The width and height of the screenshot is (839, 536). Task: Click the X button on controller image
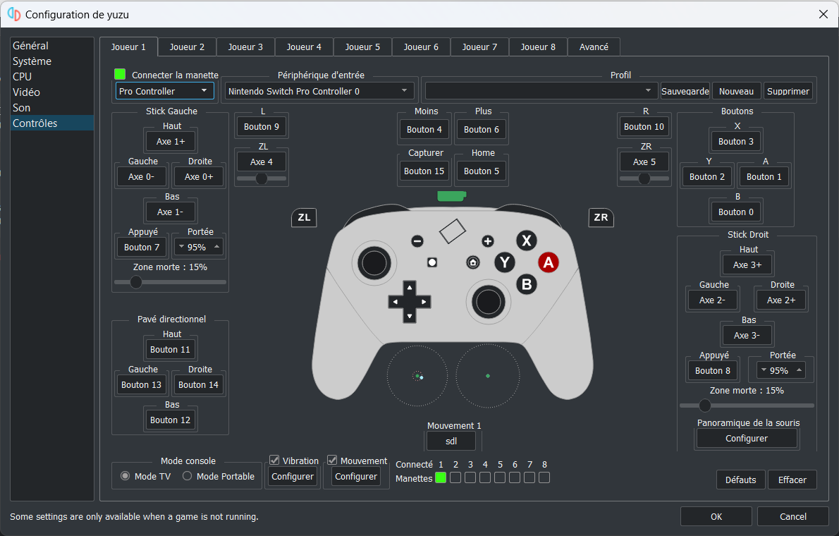pos(527,240)
